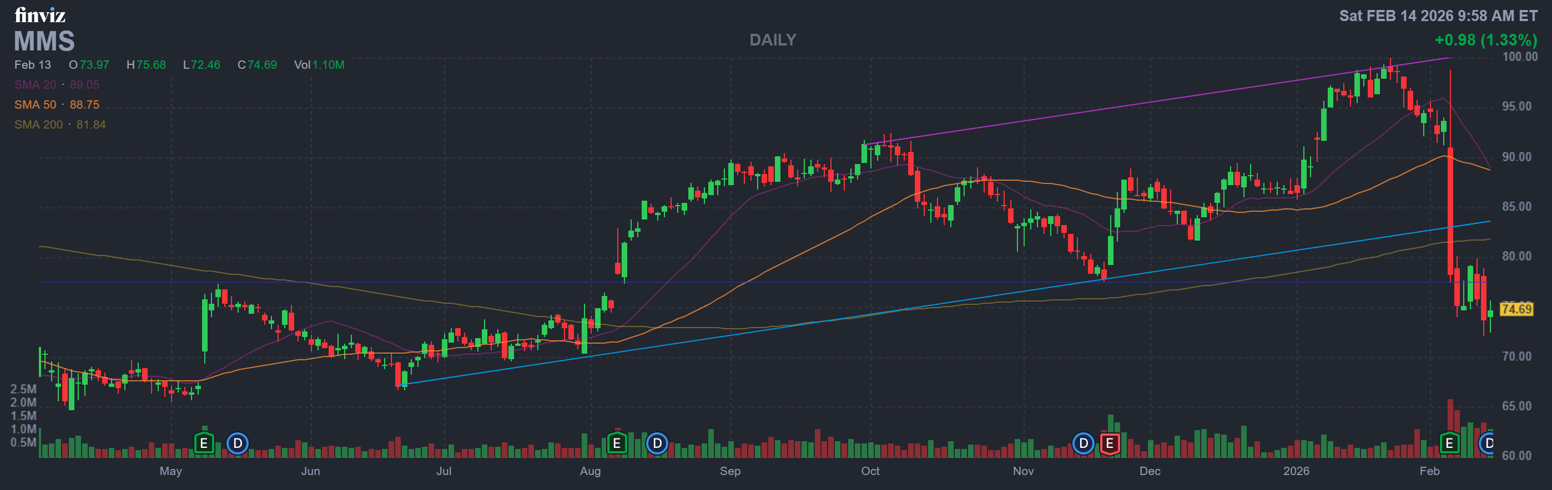Click the Vol 1.10M volume readout
This screenshot has width=1552, height=490.
point(319,64)
